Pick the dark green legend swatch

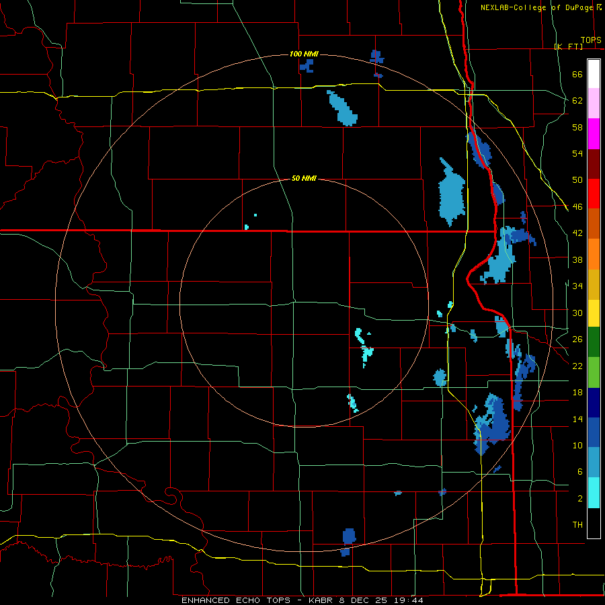coord(594,342)
